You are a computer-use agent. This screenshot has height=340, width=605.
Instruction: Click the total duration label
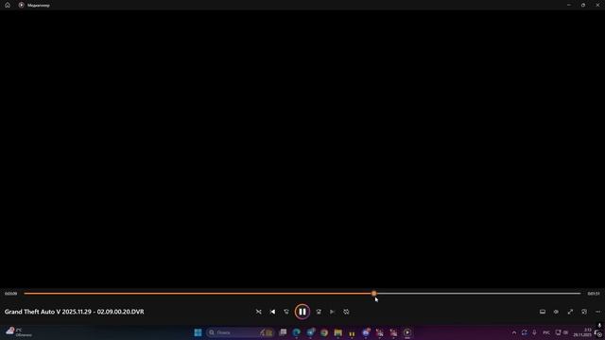(594, 294)
